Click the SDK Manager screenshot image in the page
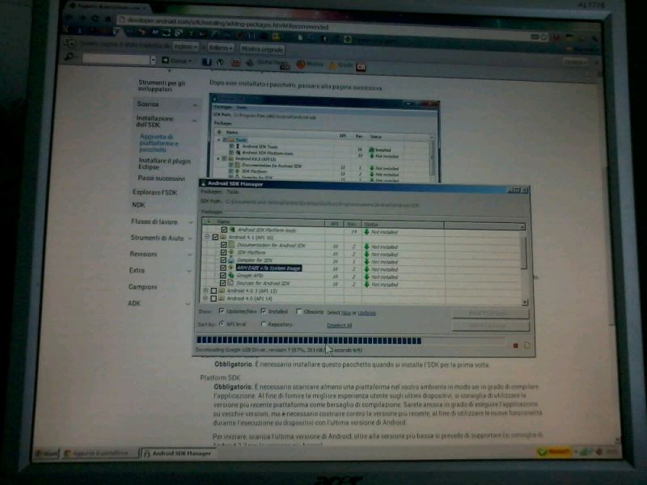The width and height of the screenshot is (647, 485). [324, 138]
